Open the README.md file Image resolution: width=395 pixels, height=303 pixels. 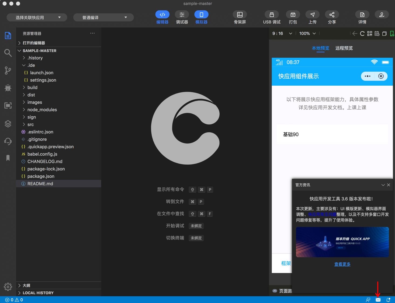[x=40, y=183]
